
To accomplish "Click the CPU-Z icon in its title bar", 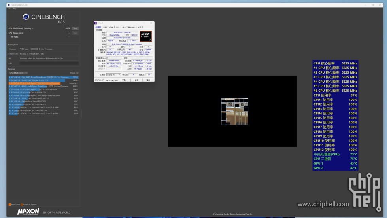I will pyautogui.click(x=96, y=23).
